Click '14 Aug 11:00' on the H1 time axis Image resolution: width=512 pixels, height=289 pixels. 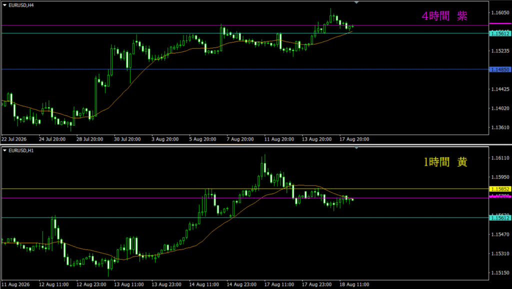point(204,285)
